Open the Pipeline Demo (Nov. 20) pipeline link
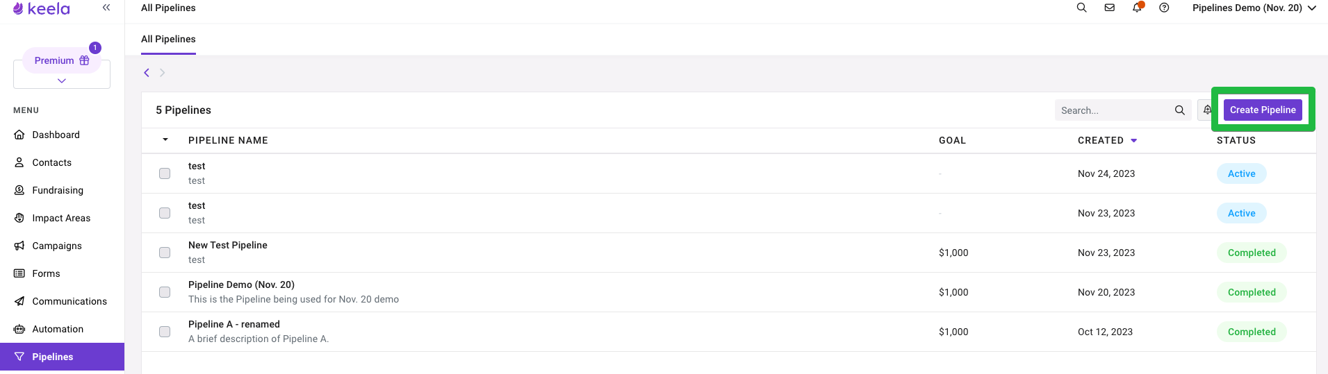The width and height of the screenshot is (1328, 374). click(241, 284)
